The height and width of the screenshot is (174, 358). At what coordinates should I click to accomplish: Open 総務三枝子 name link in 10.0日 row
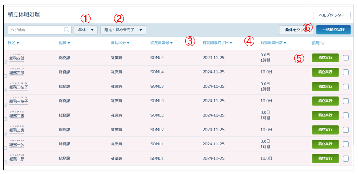[19, 101]
